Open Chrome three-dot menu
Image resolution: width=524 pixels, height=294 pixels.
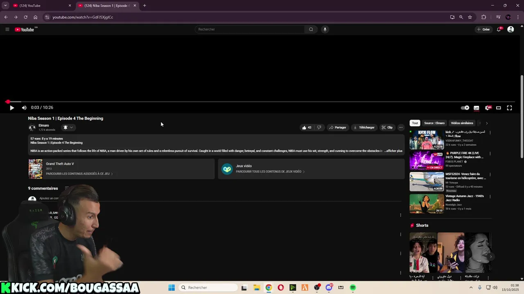[518, 17]
